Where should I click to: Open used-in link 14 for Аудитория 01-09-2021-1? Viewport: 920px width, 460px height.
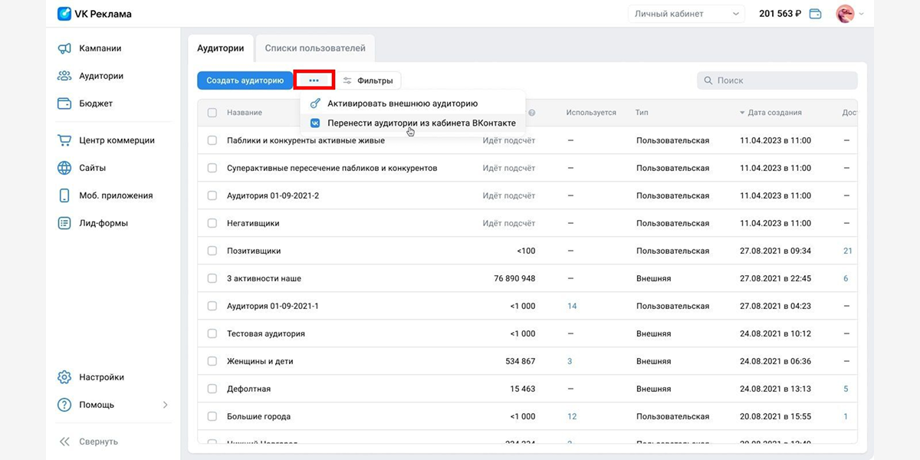coord(572,306)
